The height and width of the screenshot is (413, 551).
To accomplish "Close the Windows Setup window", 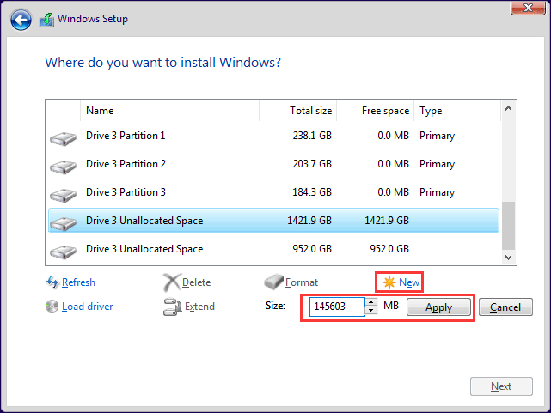I will 528,8.
